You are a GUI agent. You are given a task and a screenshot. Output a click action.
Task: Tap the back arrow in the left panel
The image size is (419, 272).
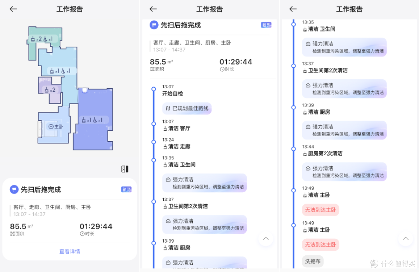13,9
